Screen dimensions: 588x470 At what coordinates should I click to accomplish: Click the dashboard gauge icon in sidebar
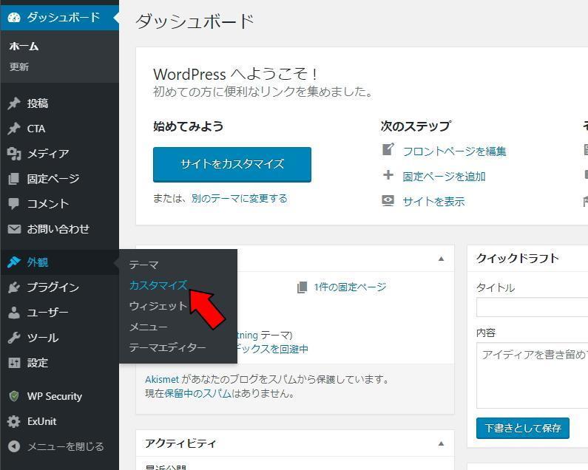pyautogui.click(x=14, y=18)
